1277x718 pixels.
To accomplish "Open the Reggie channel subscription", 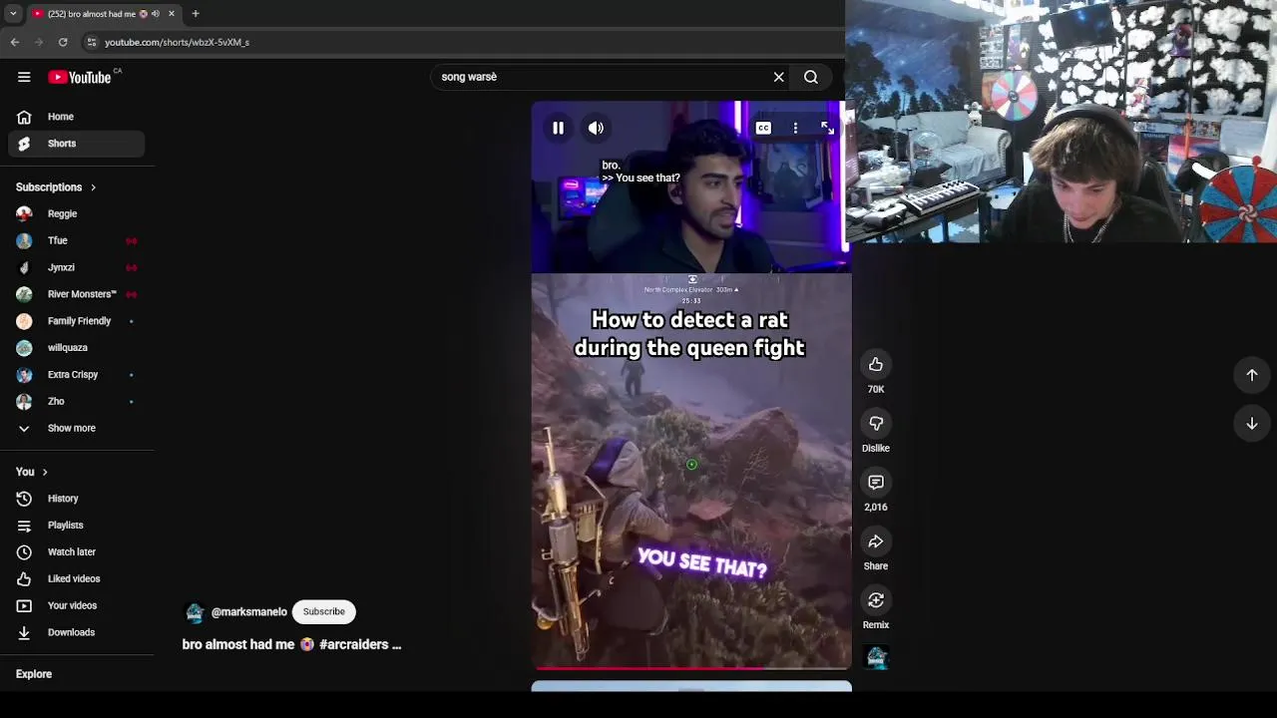I will 77,213.
